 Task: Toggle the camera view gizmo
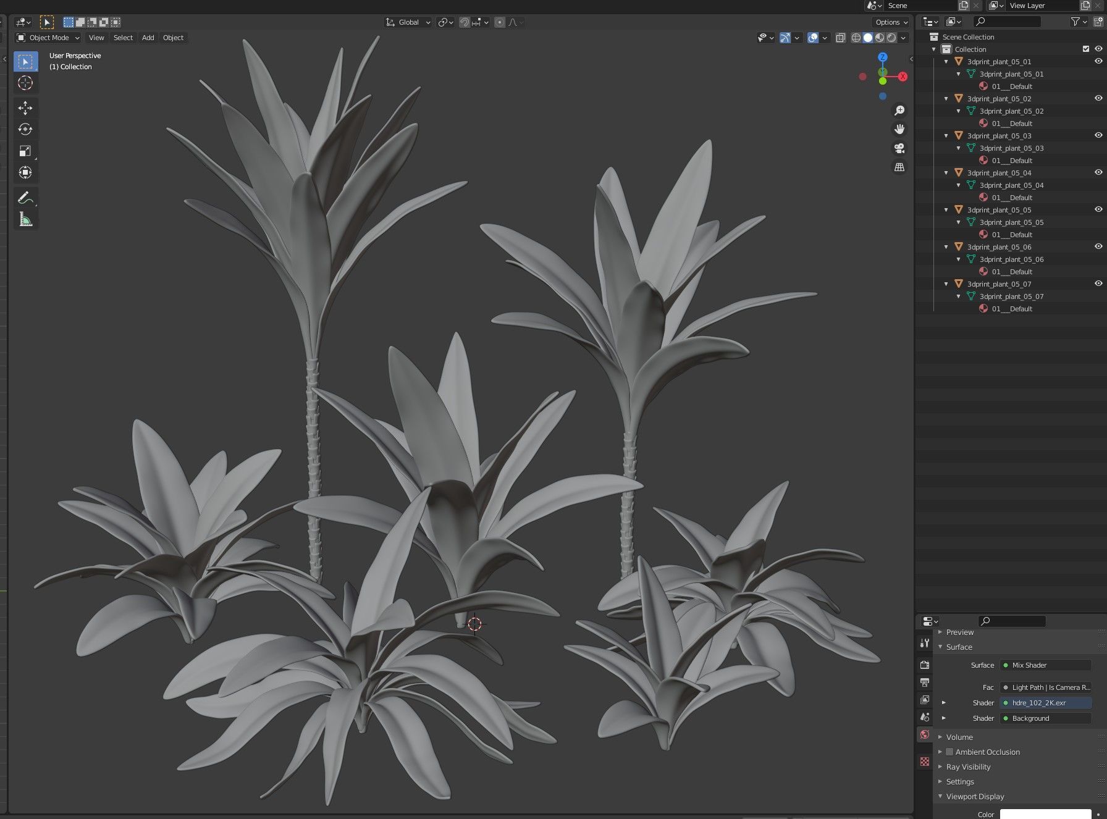[x=899, y=148]
